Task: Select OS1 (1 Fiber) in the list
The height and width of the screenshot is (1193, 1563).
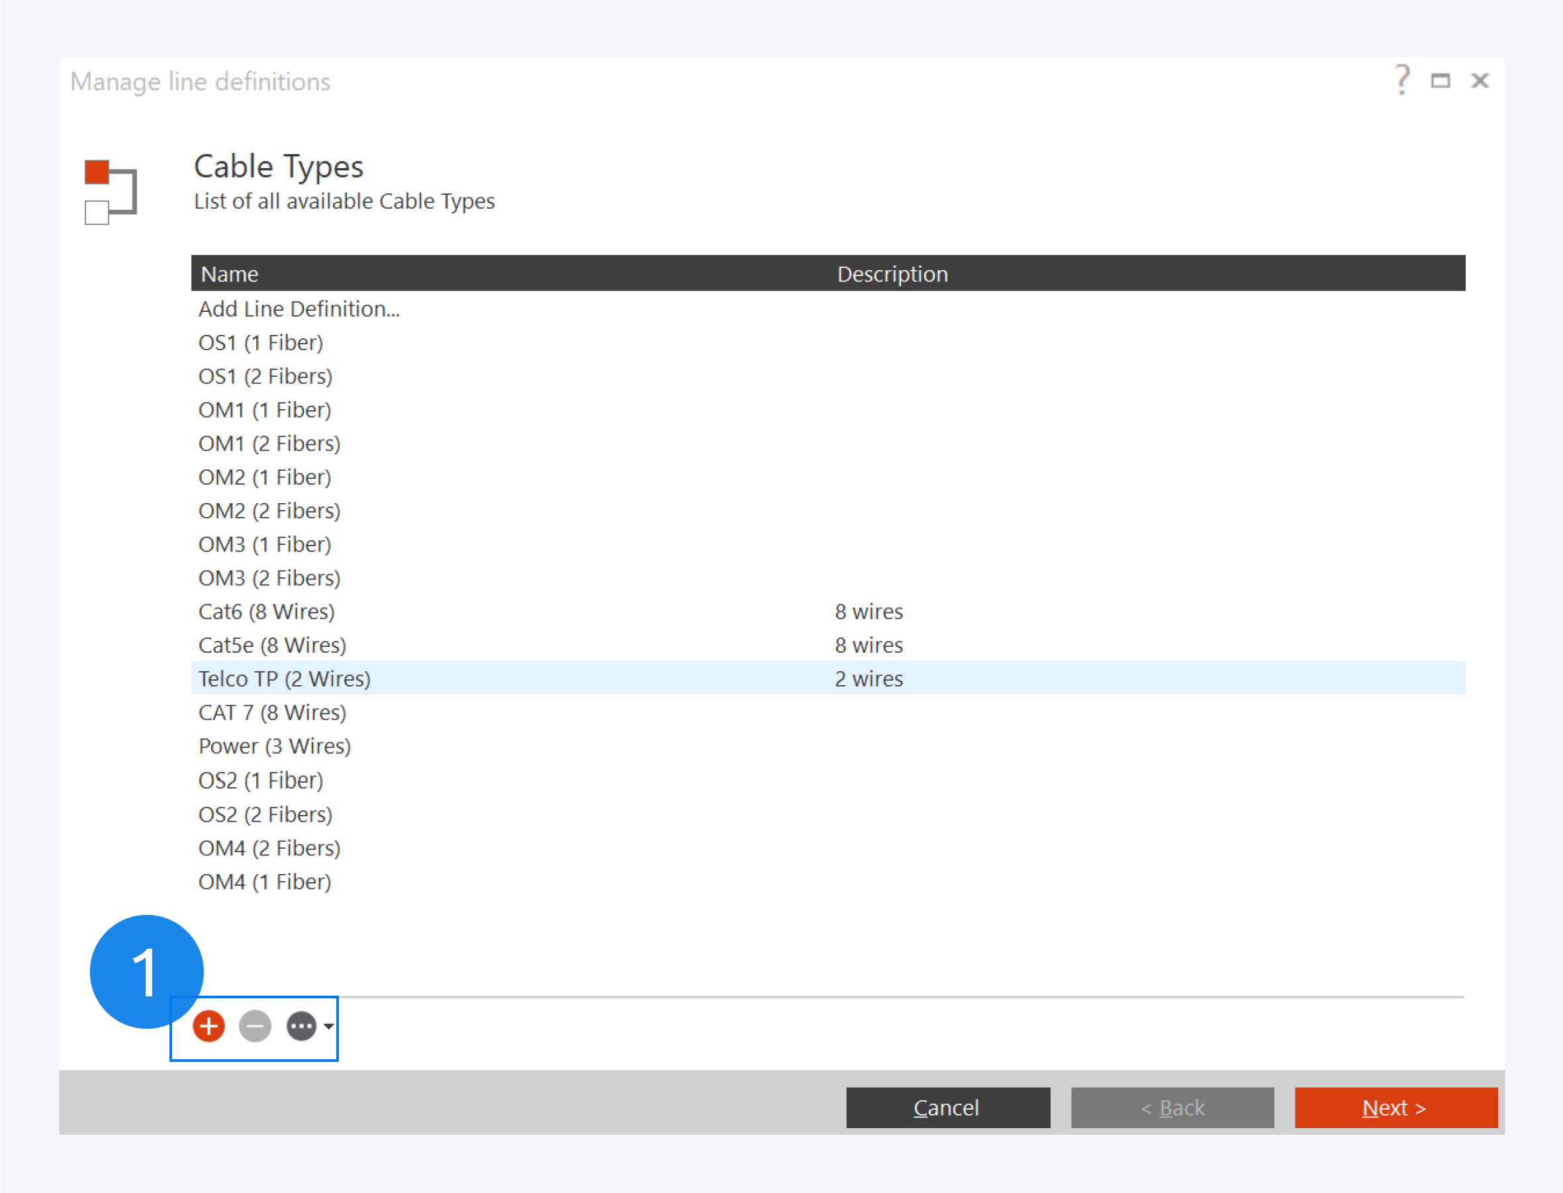Action: click(x=261, y=343)
